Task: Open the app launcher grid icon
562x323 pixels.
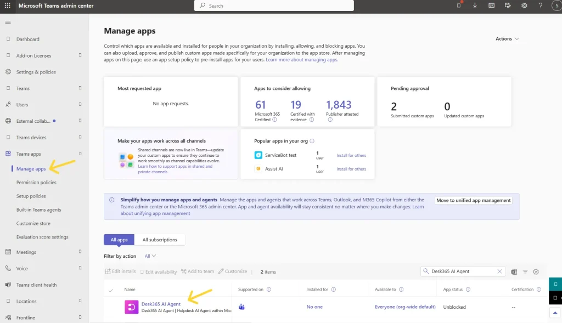Action: (x=8, y=5)
